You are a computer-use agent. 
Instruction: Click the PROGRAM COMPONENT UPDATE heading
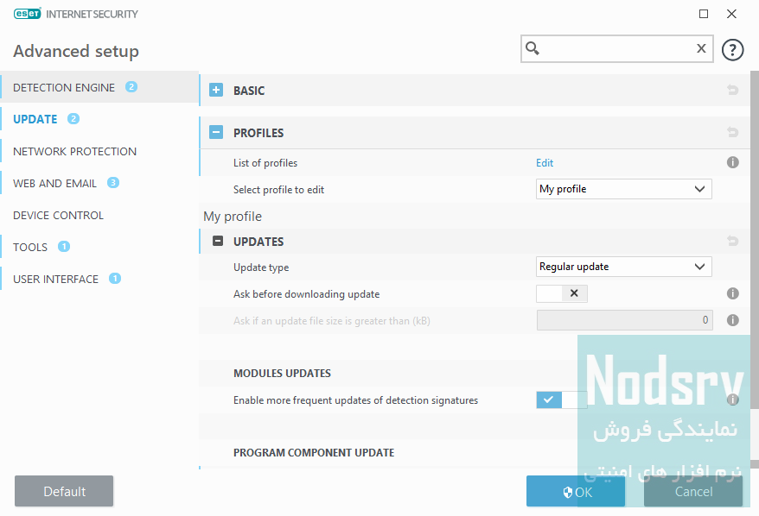(314, 453)
